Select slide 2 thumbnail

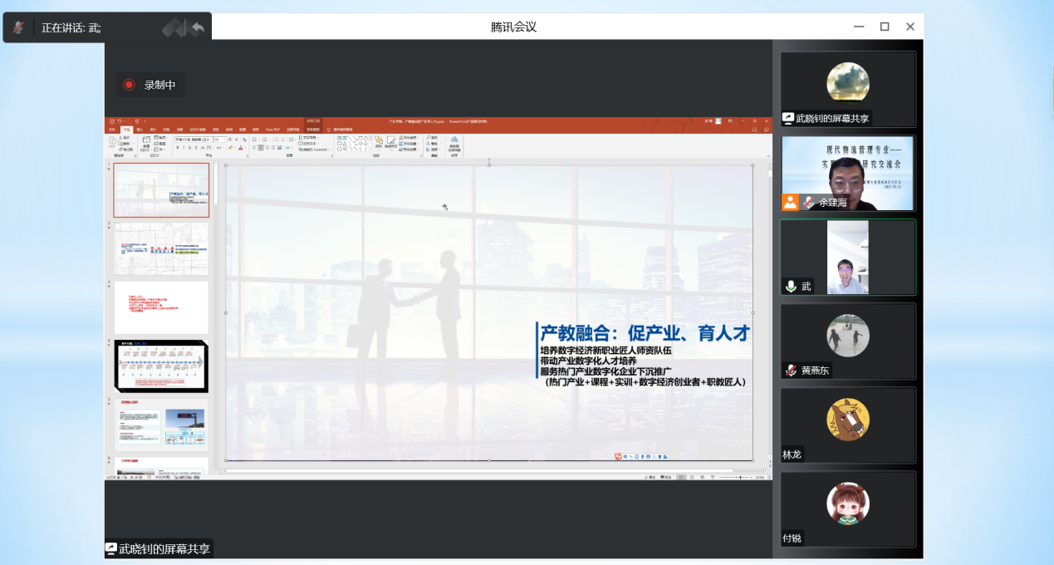tap(161, 248)
